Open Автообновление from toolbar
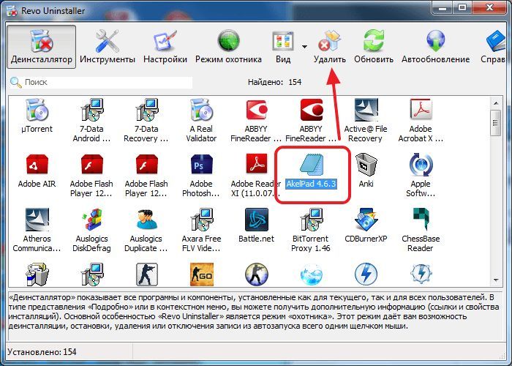Screen dimensions: 512x366 435,47
